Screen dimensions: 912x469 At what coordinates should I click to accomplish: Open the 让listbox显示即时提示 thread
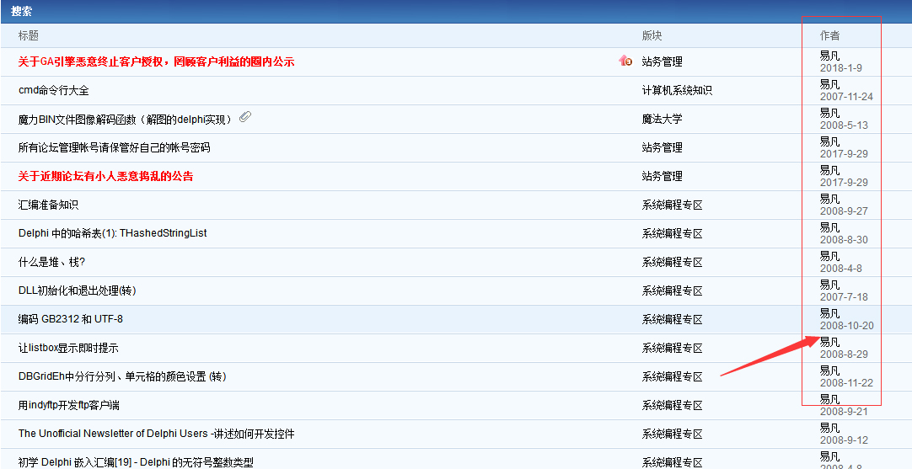click(68, 348)
